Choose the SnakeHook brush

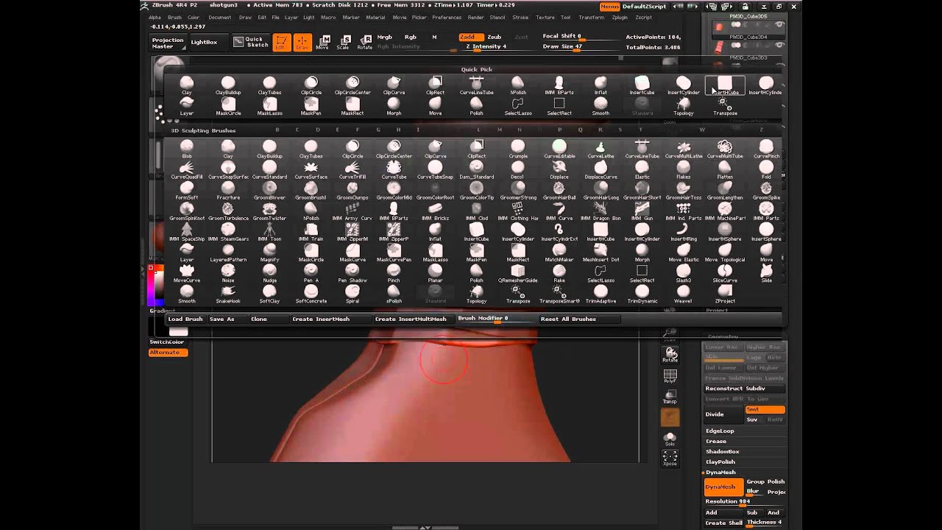pos(228,294)
